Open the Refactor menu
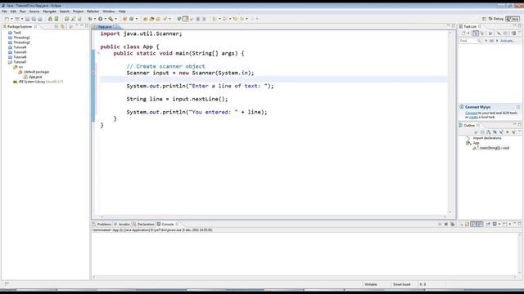 click(x=93, y=11)
